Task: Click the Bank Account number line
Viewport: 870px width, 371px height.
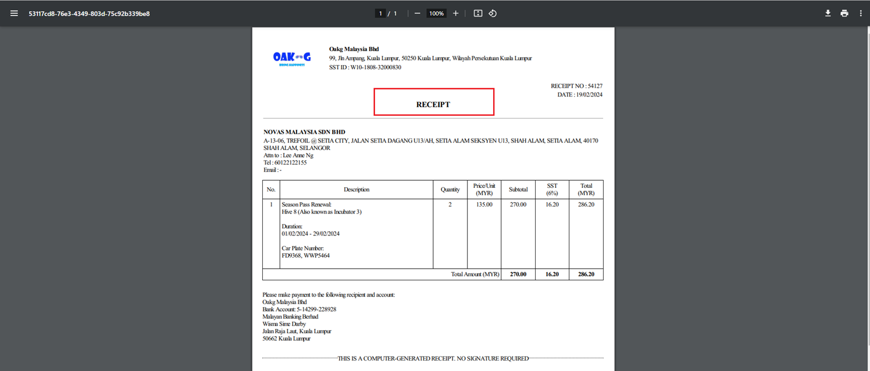Action: point(299,309)
